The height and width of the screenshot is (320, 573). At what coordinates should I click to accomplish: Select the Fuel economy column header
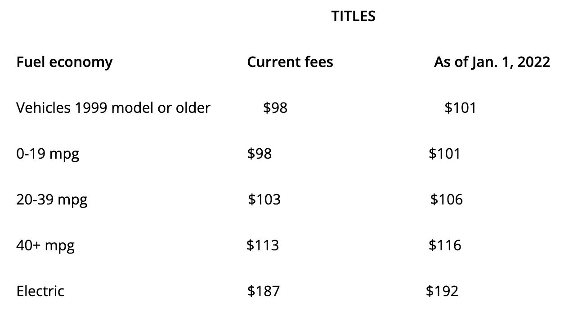tap(64, 62)
